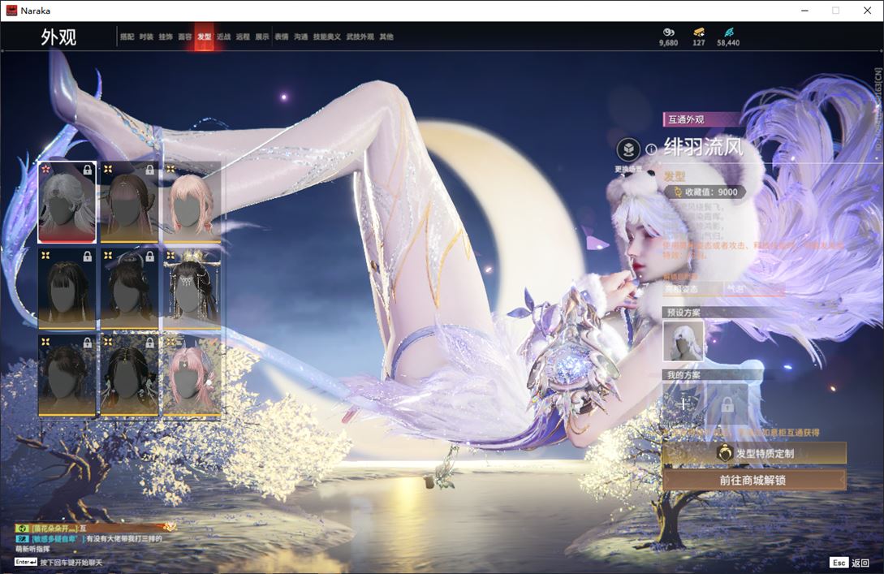Click the 外观 page title

click(58, 37)
